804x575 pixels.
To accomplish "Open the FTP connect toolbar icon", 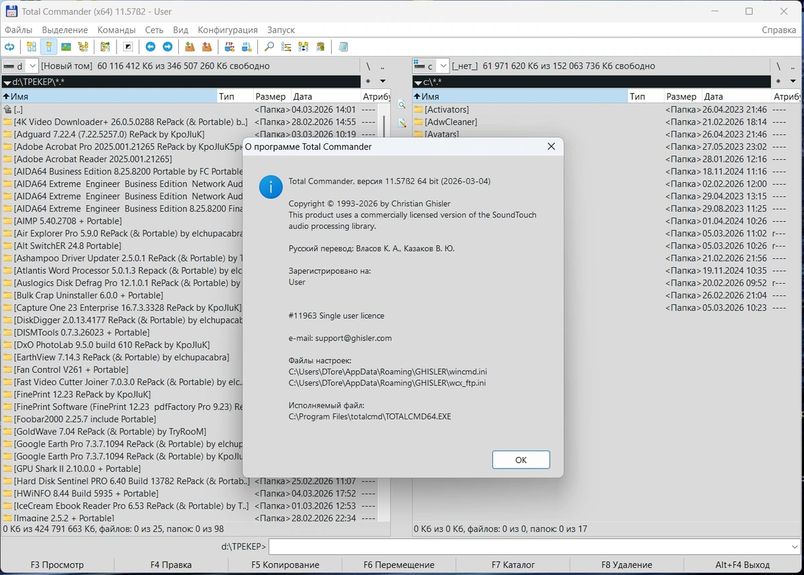I will (x=229, y=47).
